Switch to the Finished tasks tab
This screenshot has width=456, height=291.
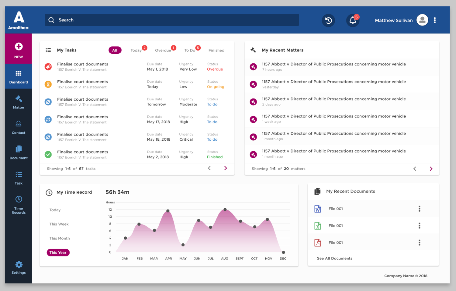click(216, 50)
